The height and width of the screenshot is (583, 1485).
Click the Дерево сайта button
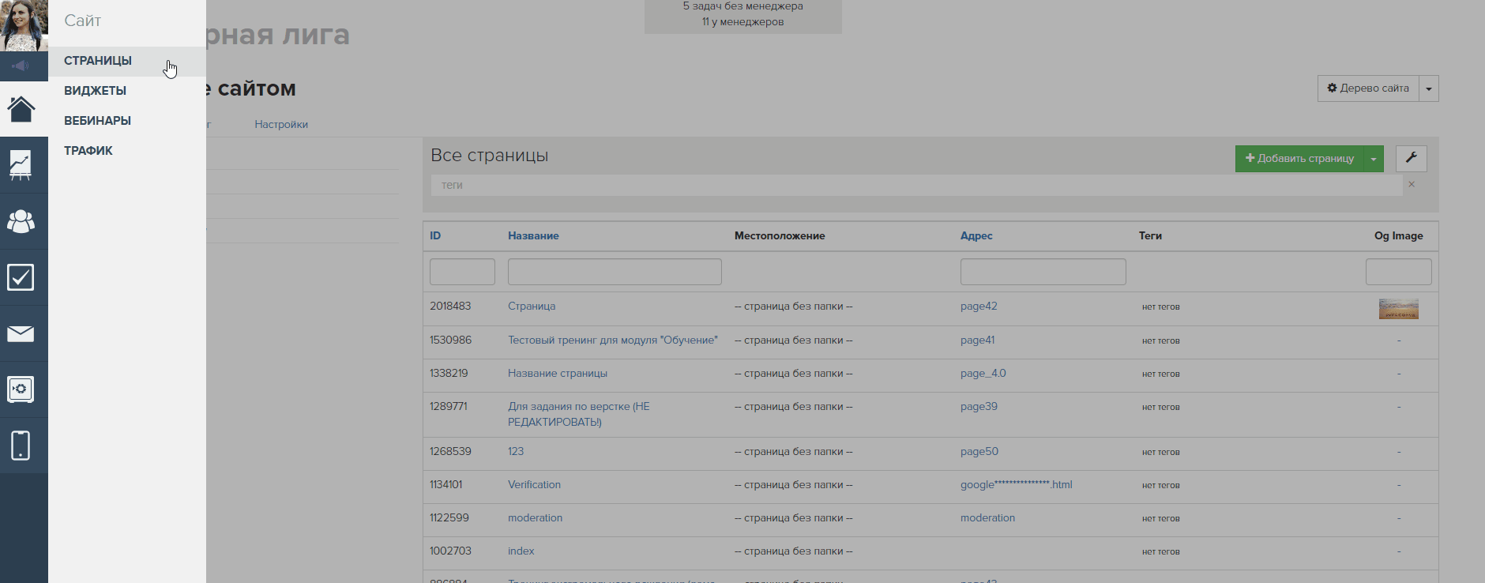1368,88
